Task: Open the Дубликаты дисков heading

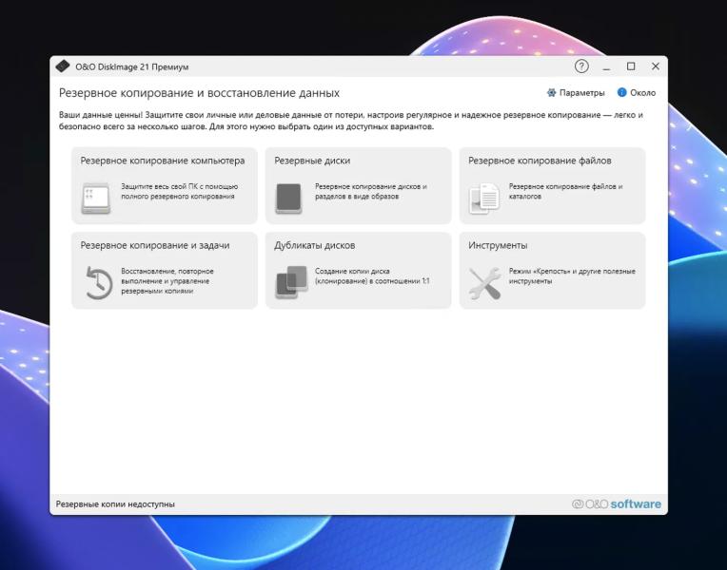Action: click(314, 245)
